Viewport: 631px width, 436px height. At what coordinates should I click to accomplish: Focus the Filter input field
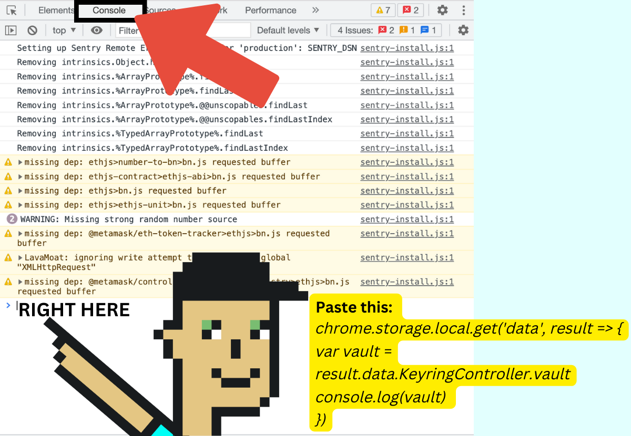click(x=183, y=30)
